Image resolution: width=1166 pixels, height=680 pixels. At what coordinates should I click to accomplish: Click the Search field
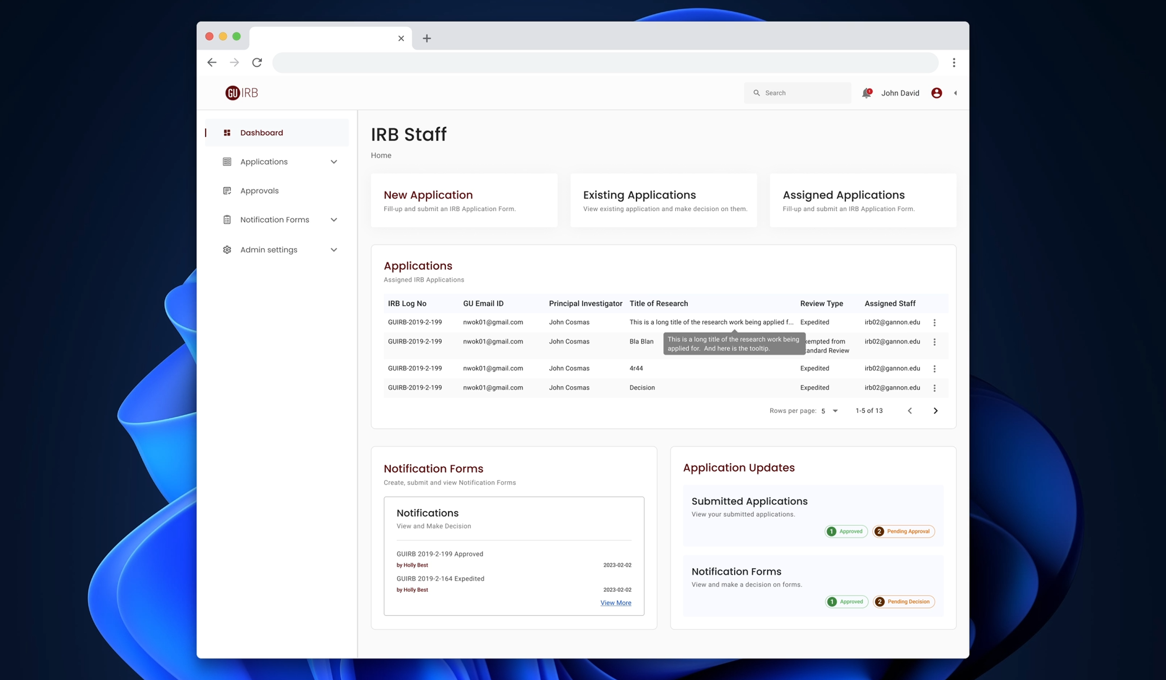797,93
